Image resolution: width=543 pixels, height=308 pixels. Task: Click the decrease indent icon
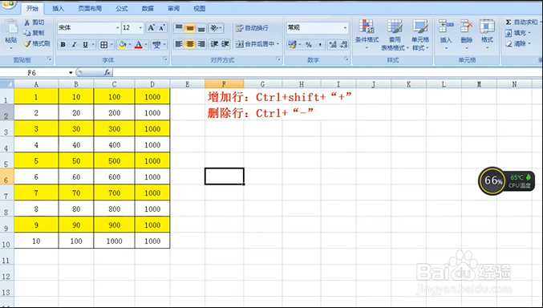[x=214, y=44]
